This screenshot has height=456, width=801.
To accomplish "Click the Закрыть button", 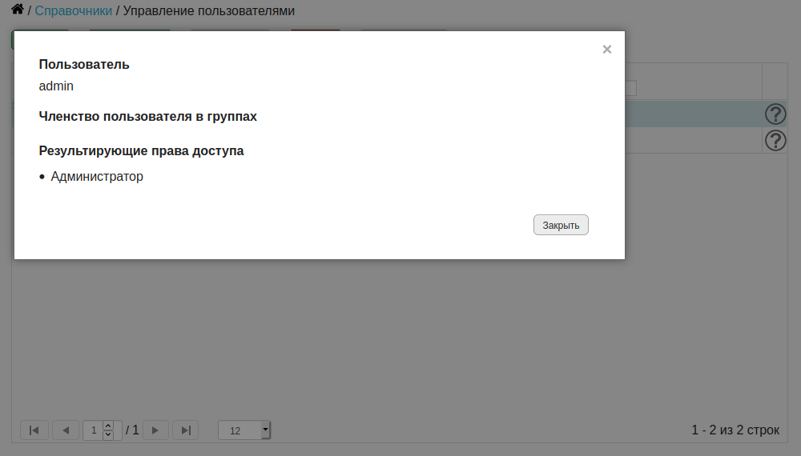I will pyautogui.click(x=561, y=225).
